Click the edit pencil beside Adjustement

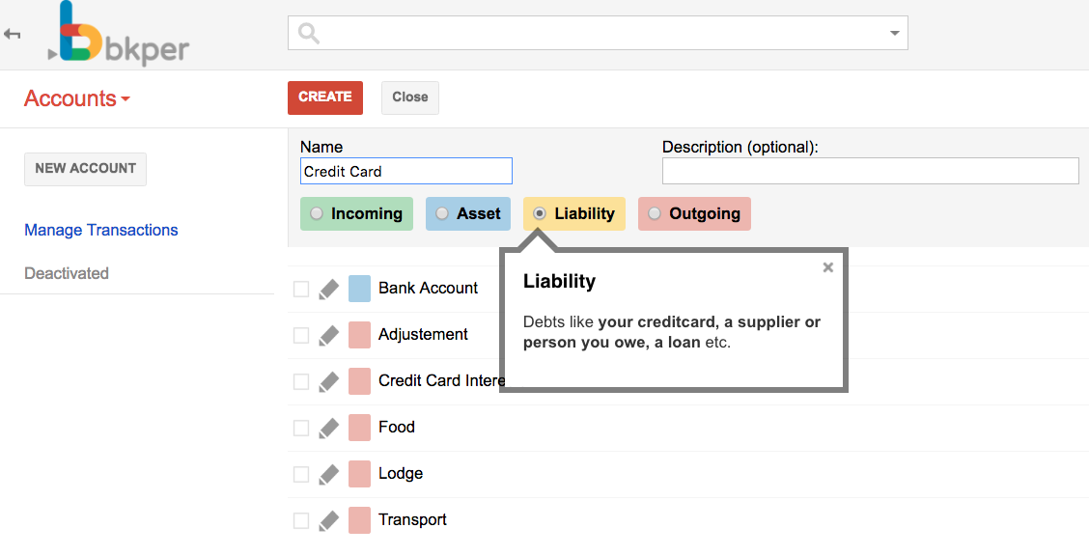pyautogui.click(x=328, y=335)
